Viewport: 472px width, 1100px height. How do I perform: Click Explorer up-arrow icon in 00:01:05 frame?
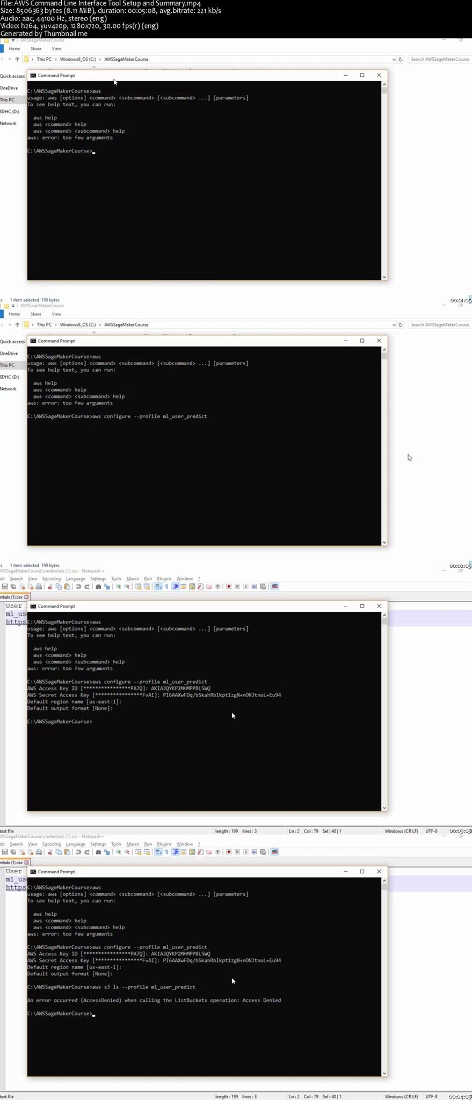(x=17, y=59)
